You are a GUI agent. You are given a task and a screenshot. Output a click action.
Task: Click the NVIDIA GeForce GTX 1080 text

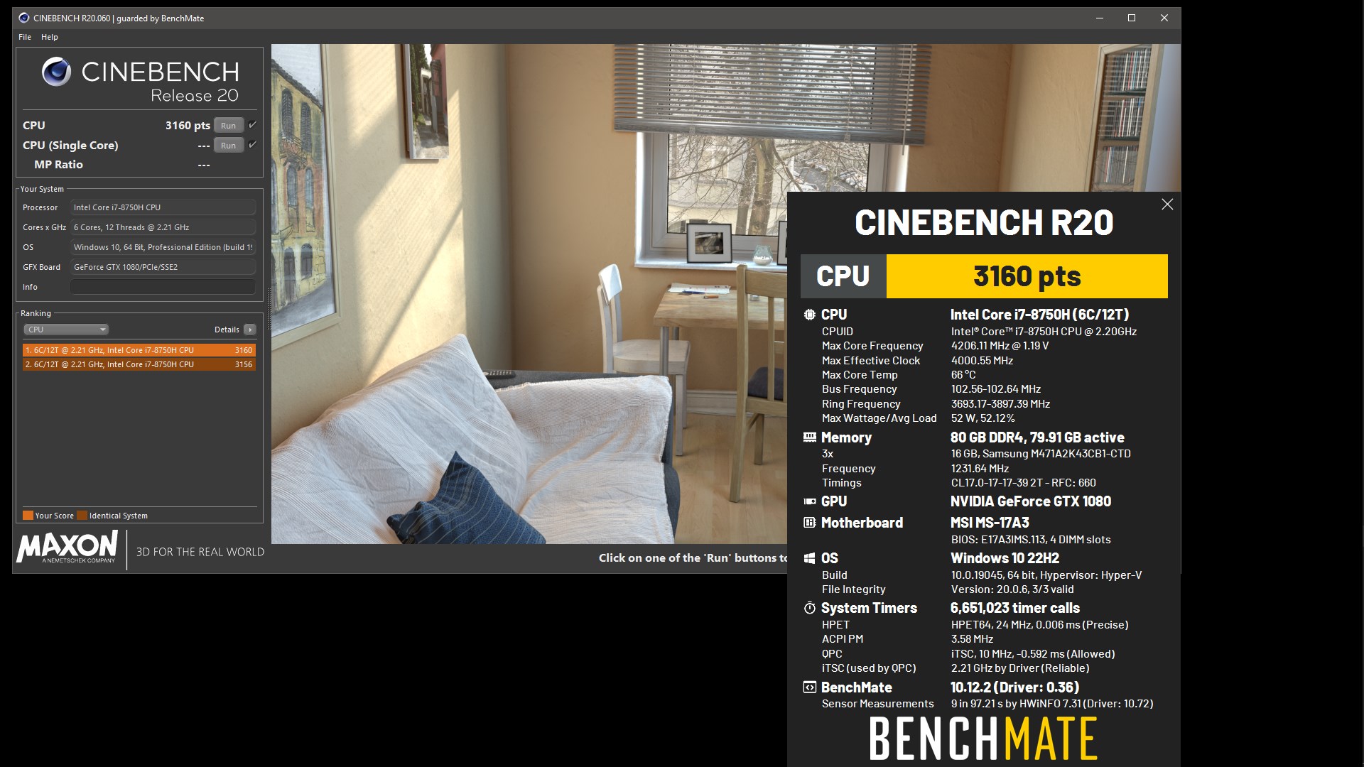[1030, 501]
